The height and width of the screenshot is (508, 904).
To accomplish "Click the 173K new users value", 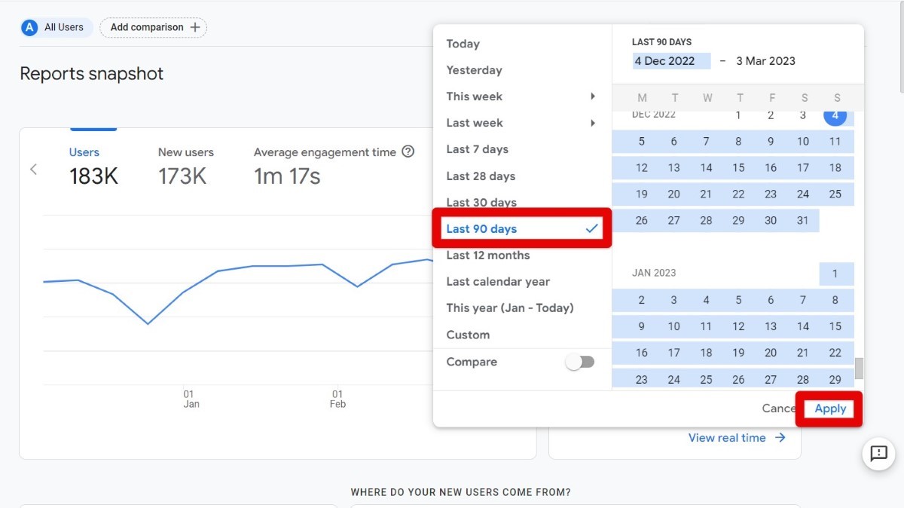I will click(x=182, y=176).
